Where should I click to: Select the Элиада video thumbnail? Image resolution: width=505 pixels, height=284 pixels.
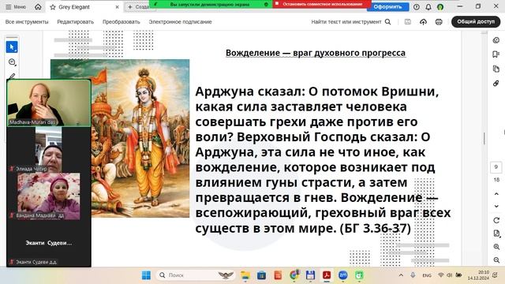(49, 149)
